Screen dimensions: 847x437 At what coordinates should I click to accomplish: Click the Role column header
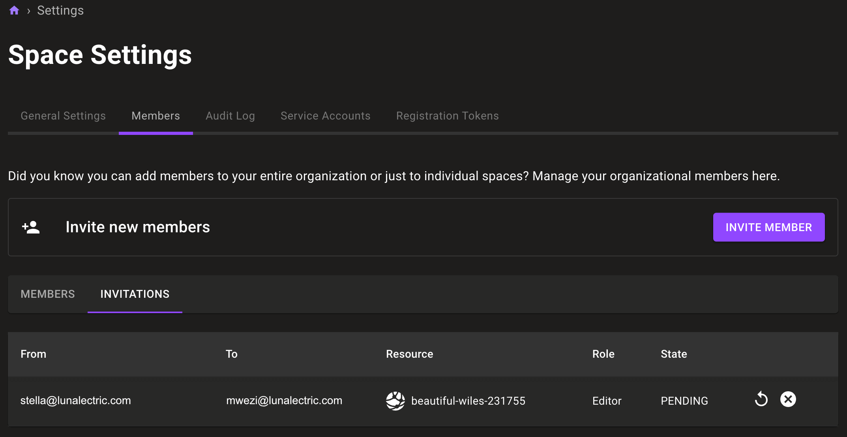click(x=603, y=354)
